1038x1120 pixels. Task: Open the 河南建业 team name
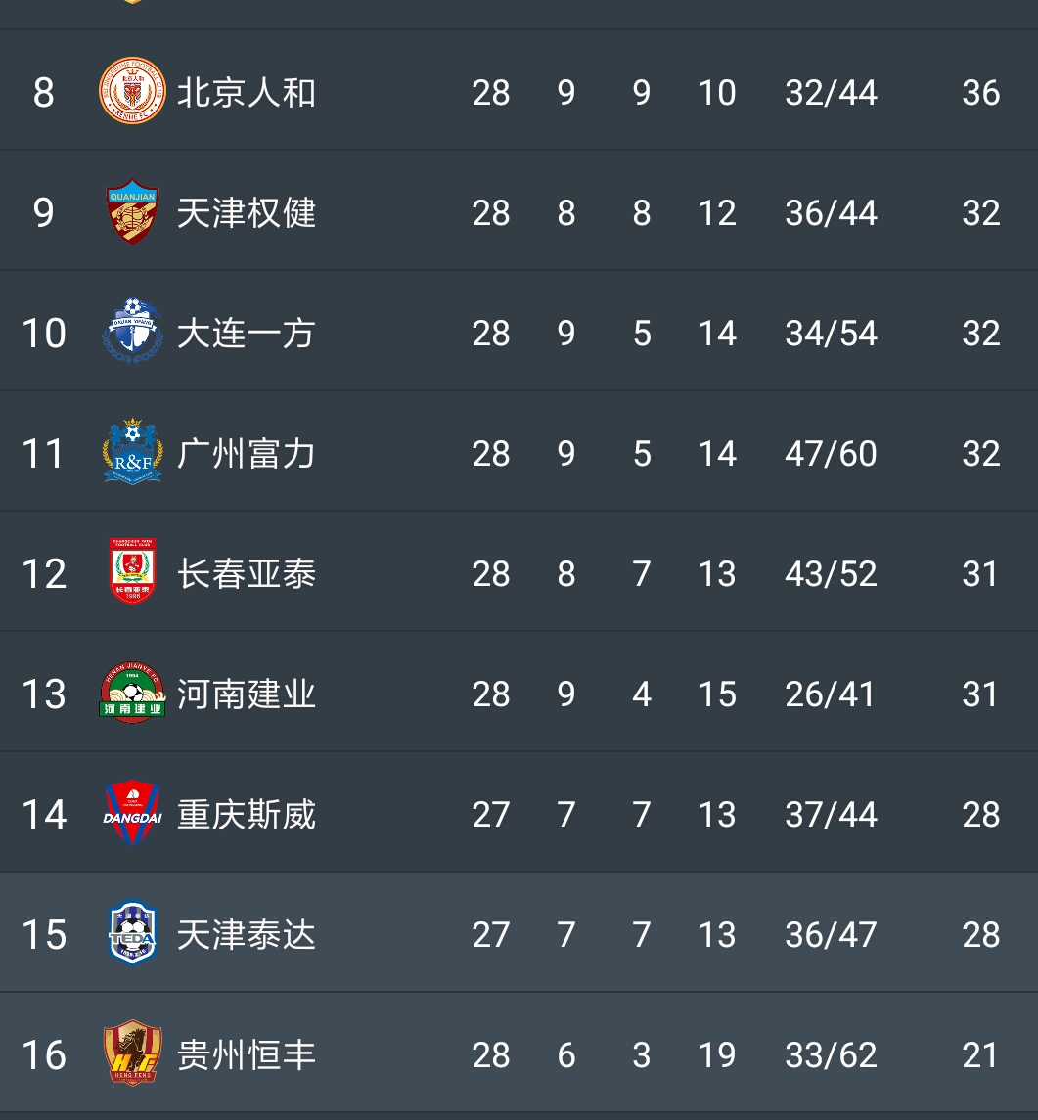pos(246,694)
